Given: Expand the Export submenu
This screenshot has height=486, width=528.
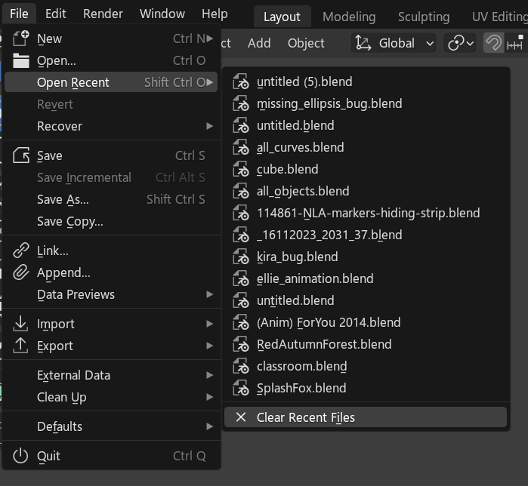Looking at the screenshot, I should [x=111, y=346].
